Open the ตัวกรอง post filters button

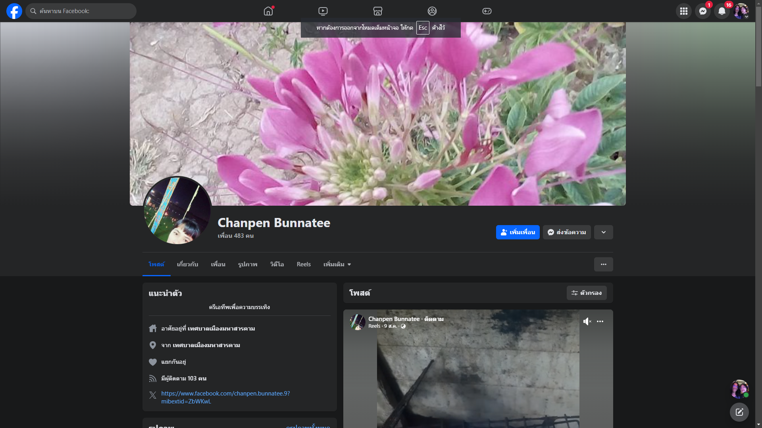[x=586, y=293]
